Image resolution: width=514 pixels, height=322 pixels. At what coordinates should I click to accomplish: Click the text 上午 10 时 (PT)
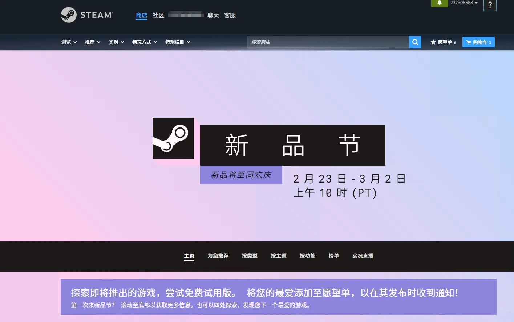click(x=335, y=193)
